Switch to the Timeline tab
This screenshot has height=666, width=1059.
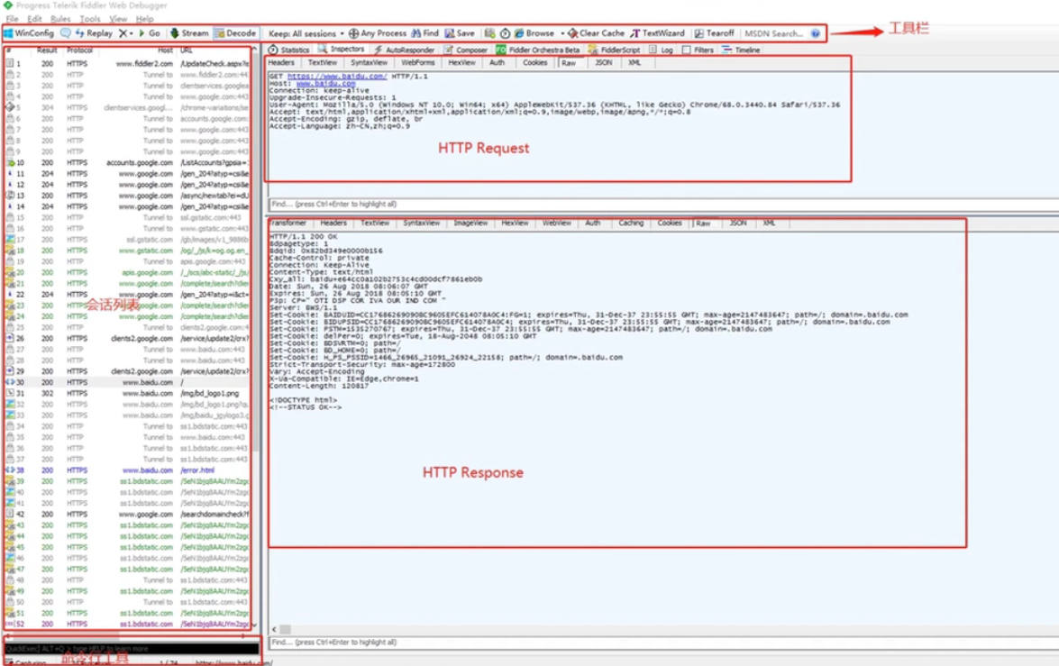tap(741, 50)
